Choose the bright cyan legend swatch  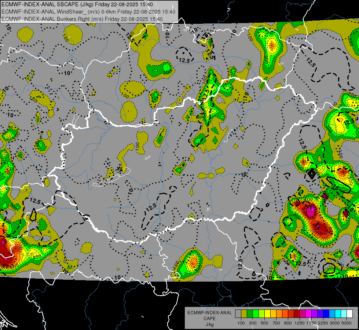[x=338, y=313]
